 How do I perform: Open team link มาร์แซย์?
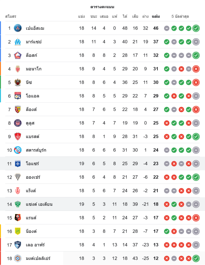point(34,42)
